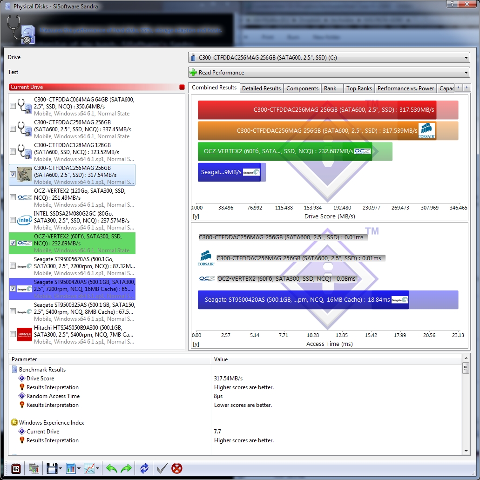Click the red C300 317.539MB/s bar
The height and width of the screenshot is (480, 480).
[317, 109]
